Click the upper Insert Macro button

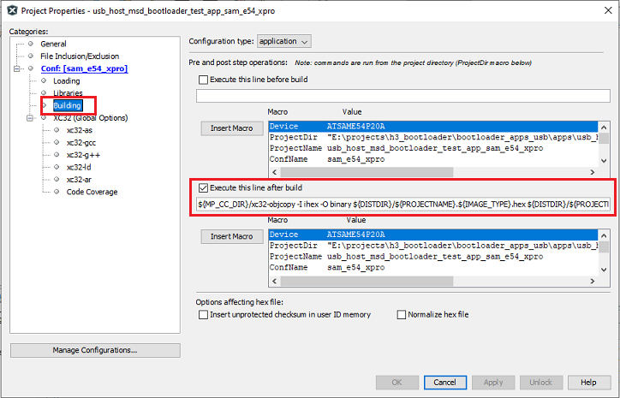coord(230,128)
